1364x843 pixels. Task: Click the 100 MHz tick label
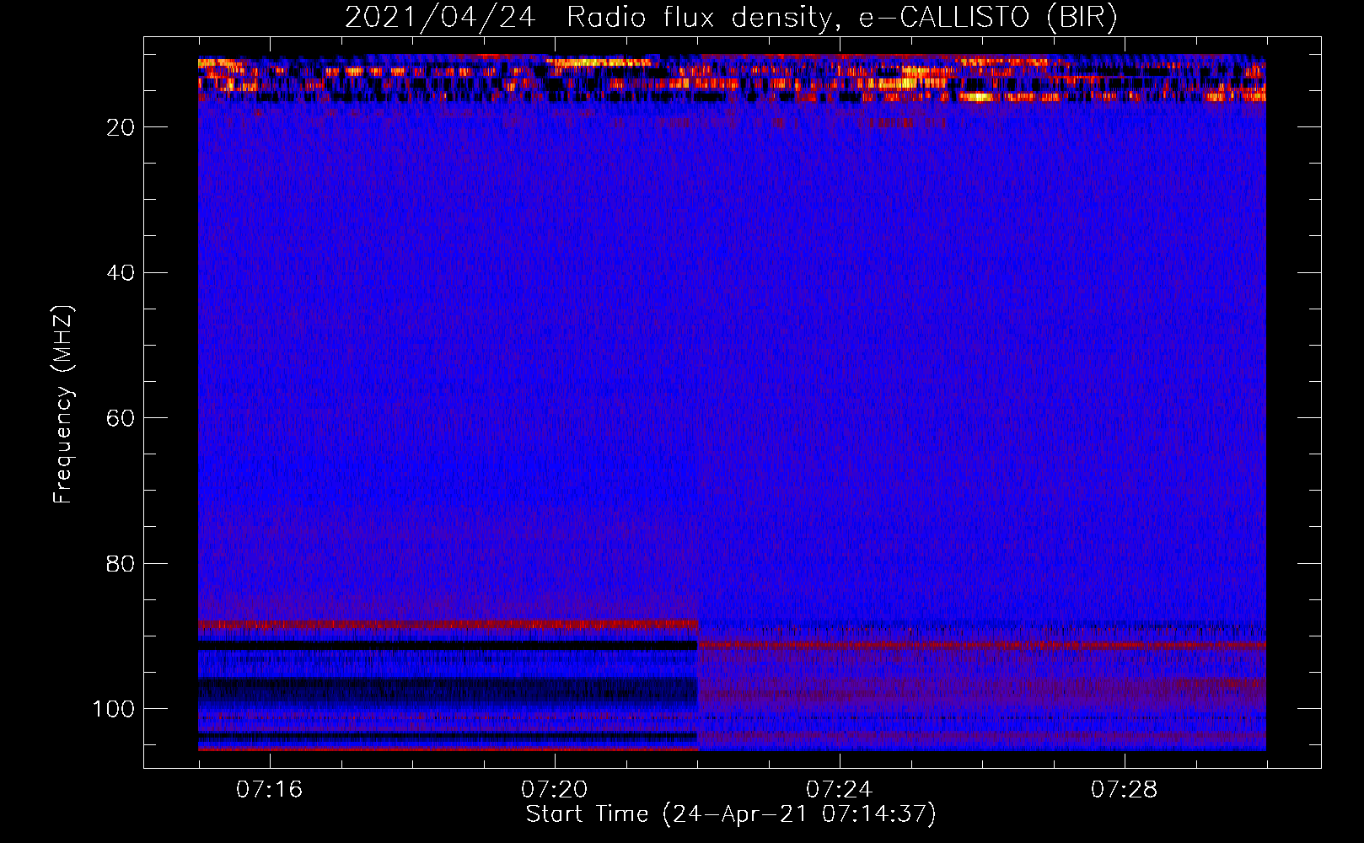pyautogui.click(x=113, y=709)
